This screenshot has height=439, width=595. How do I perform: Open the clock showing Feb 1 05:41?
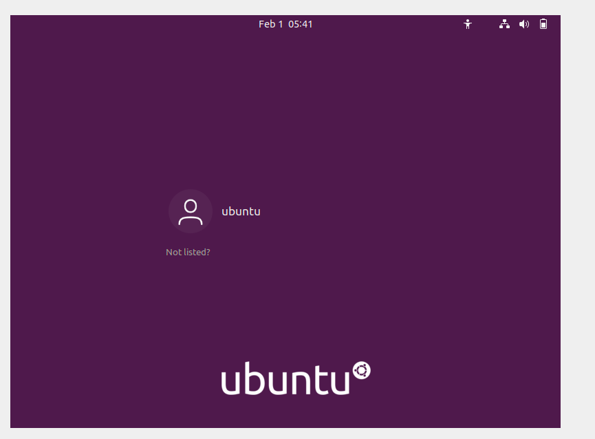285,24
